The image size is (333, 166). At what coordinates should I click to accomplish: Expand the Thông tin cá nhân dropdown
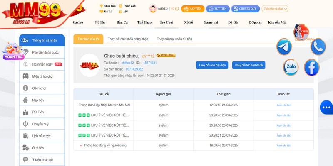coord(275,9)
